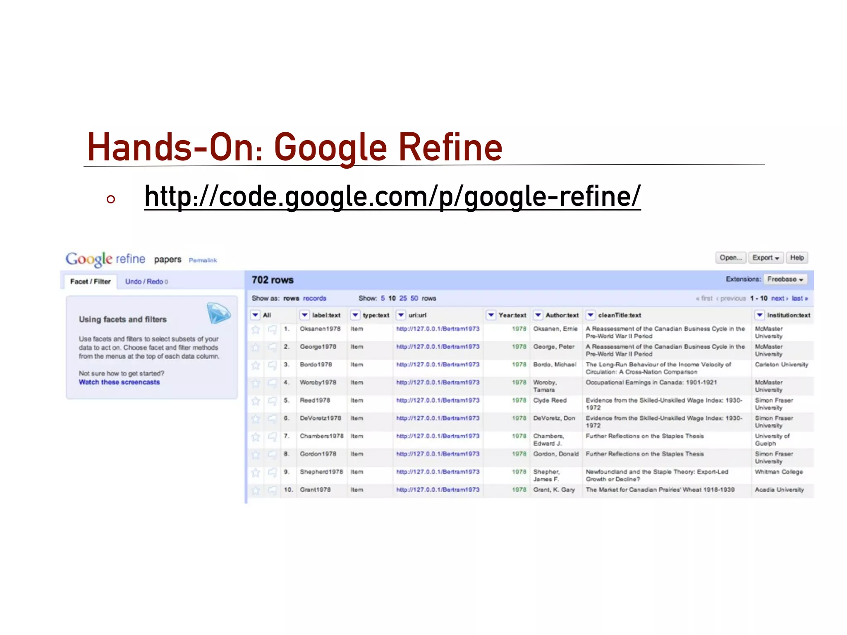Viewport: 847px width, 635px height.
Task: Star row 5 Reed1978
Action: coord(256,401)
